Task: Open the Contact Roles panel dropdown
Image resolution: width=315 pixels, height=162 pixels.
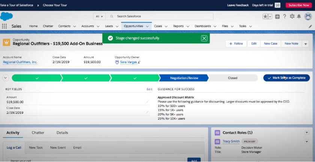Action: (307, 132)
